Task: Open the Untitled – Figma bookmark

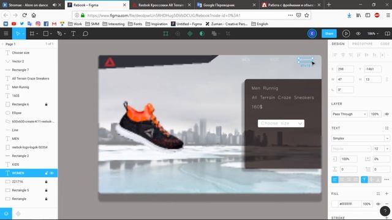Action: 186,24
